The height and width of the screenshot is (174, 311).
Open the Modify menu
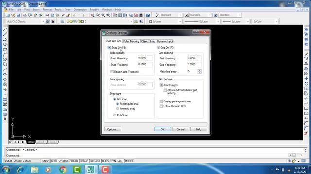tap(94, 10)
